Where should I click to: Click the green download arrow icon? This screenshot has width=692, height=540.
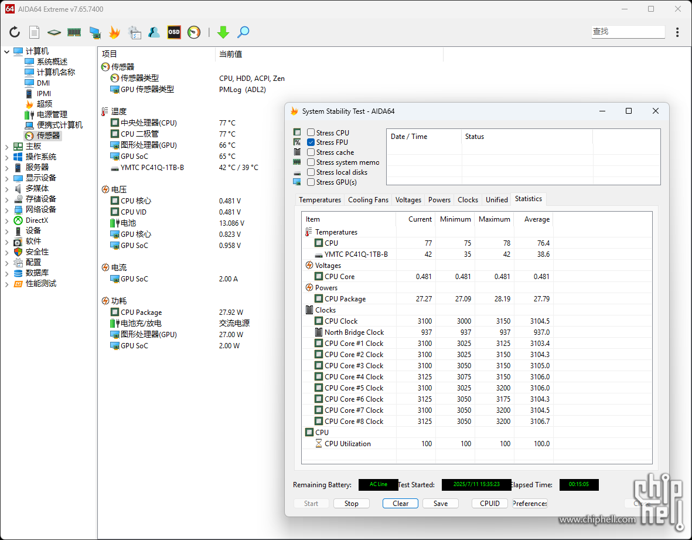tap(223, 32)
